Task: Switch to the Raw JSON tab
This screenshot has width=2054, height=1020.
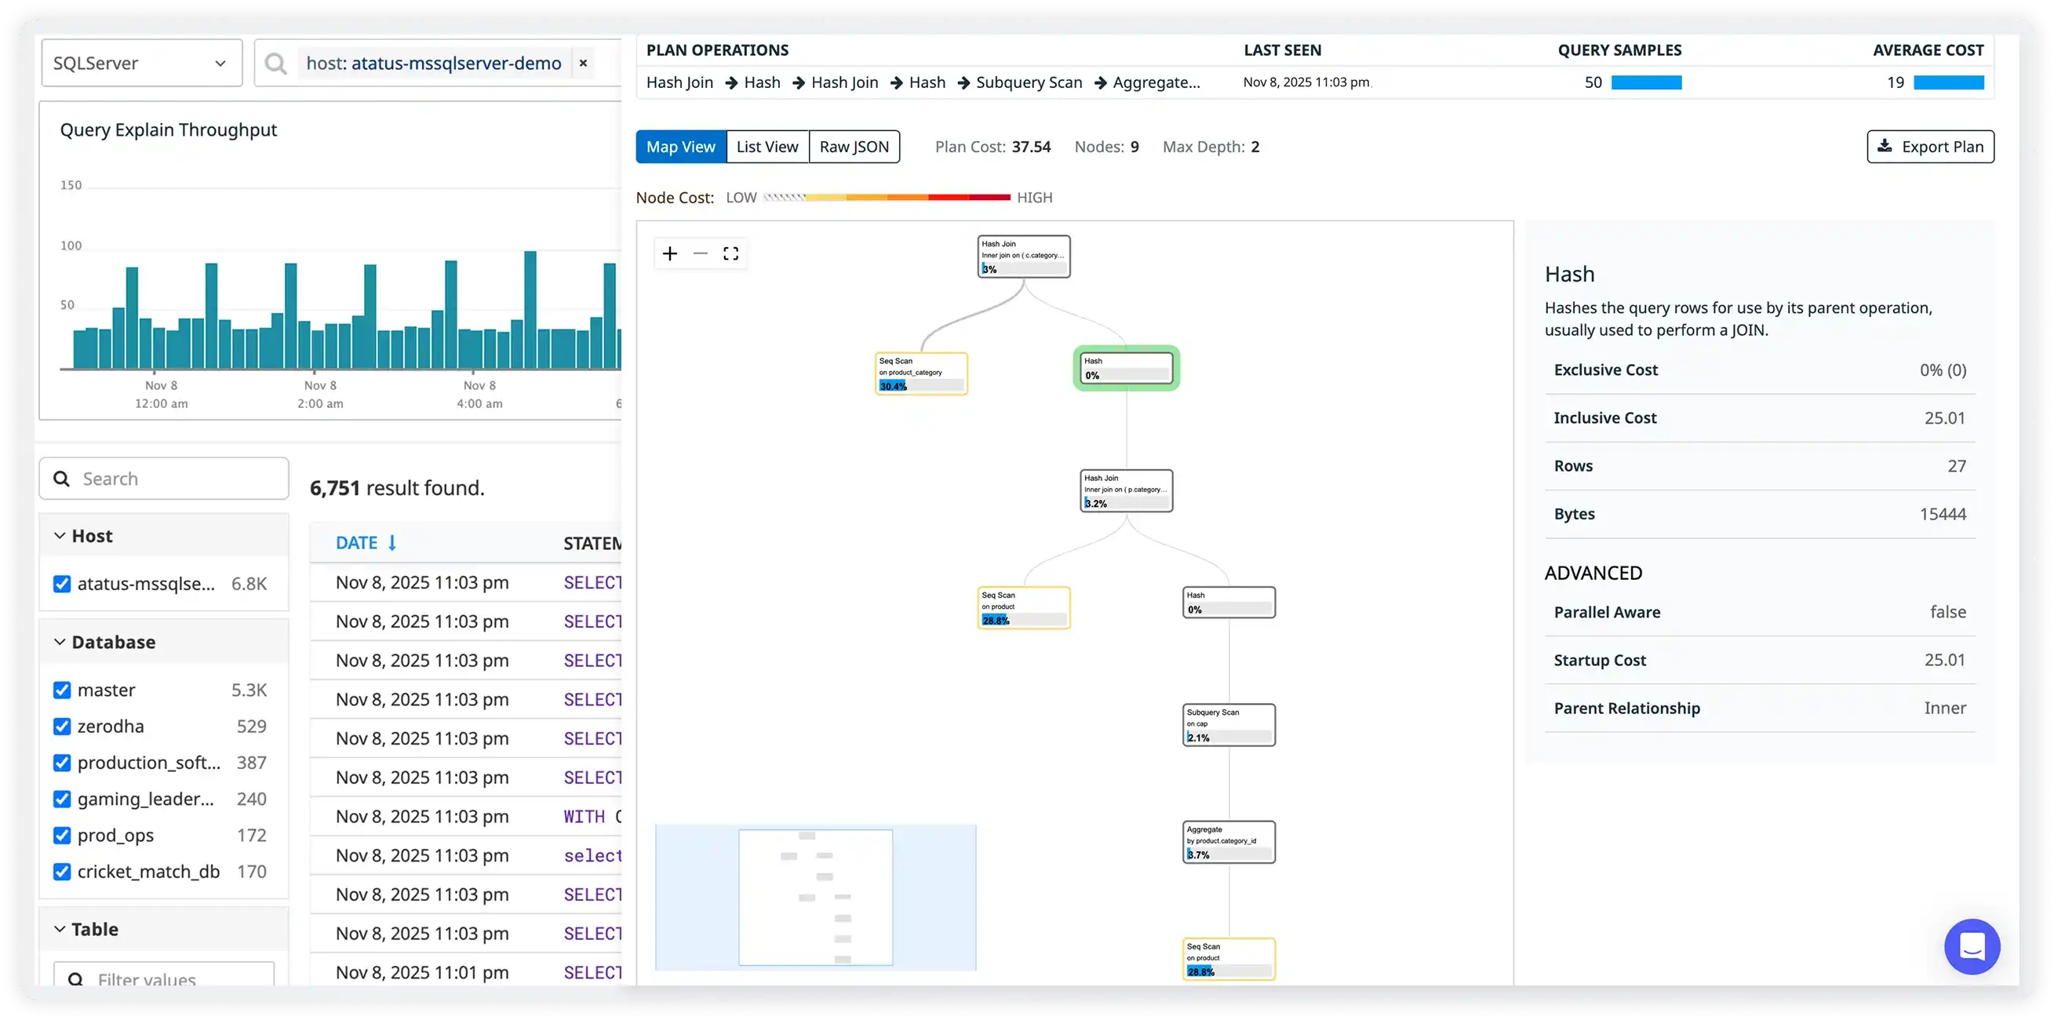Action: [854, 146]
